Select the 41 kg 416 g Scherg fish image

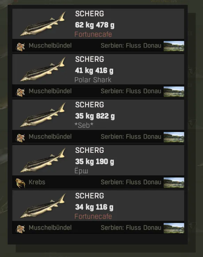[43, 69]
